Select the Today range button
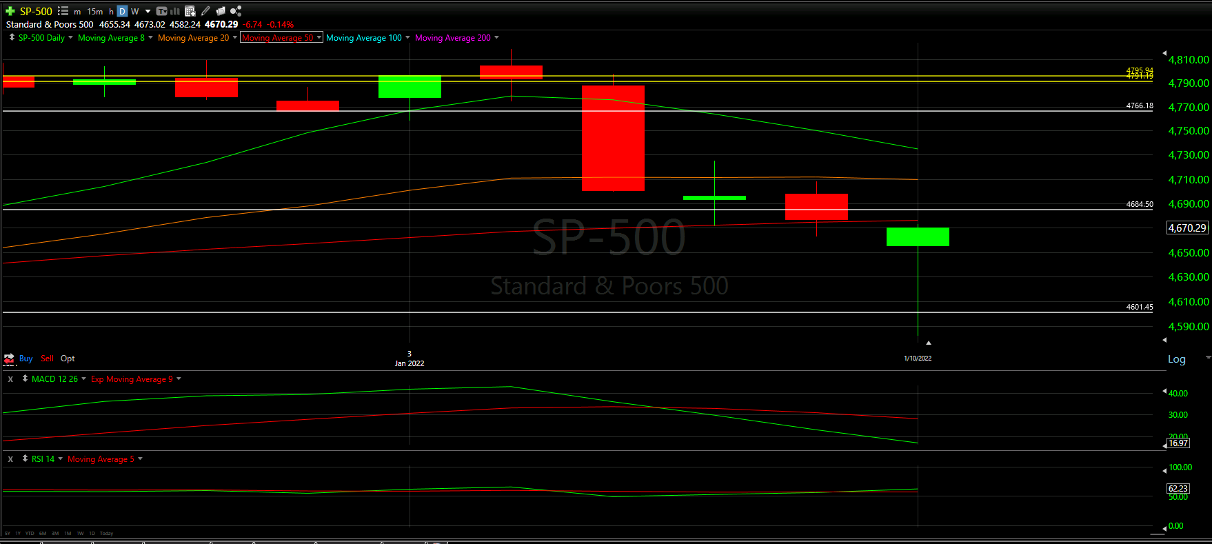The height and width of the screenshot is (544, 1212). coord(106,534)
